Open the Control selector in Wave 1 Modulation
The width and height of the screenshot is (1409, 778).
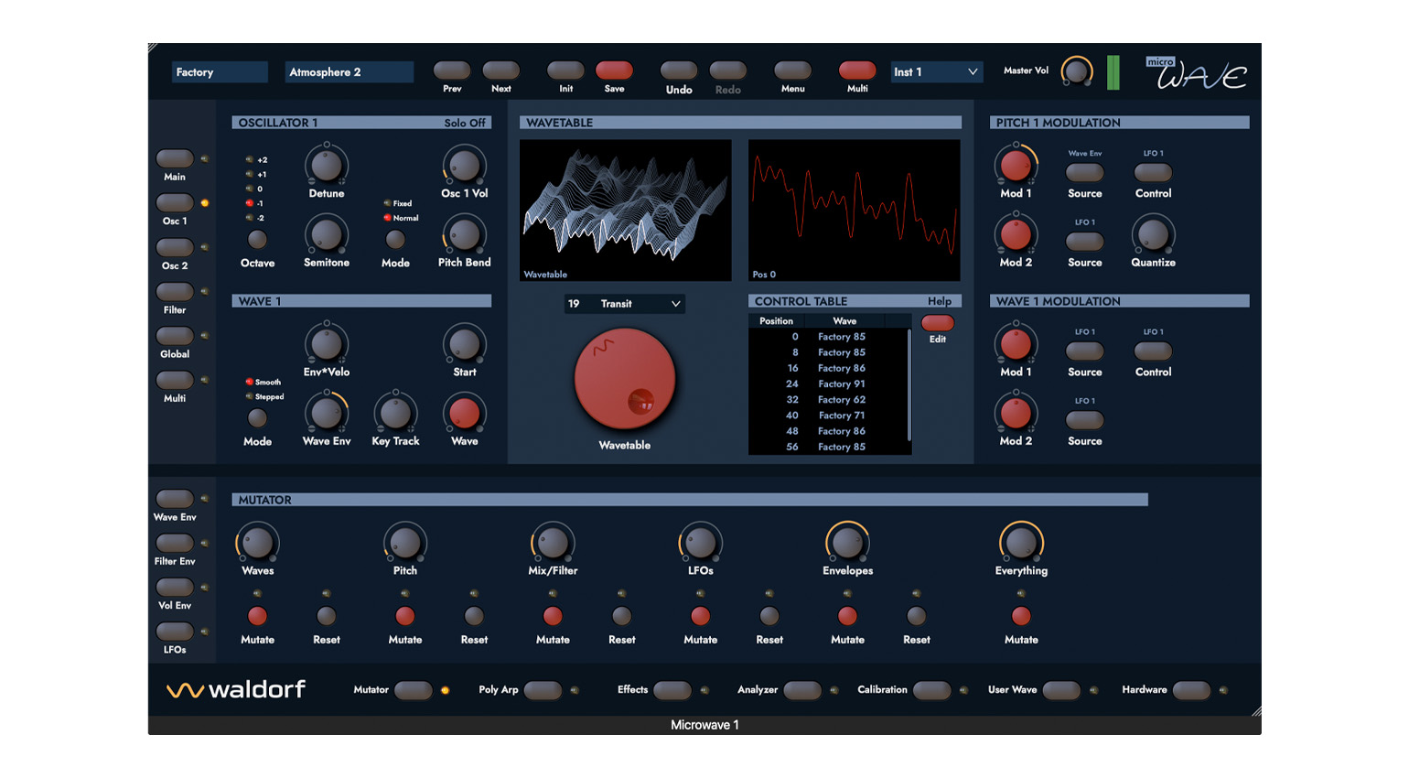click(1153, 351)
